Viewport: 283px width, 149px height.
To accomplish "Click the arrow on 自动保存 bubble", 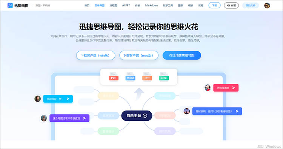I will 68,99.
